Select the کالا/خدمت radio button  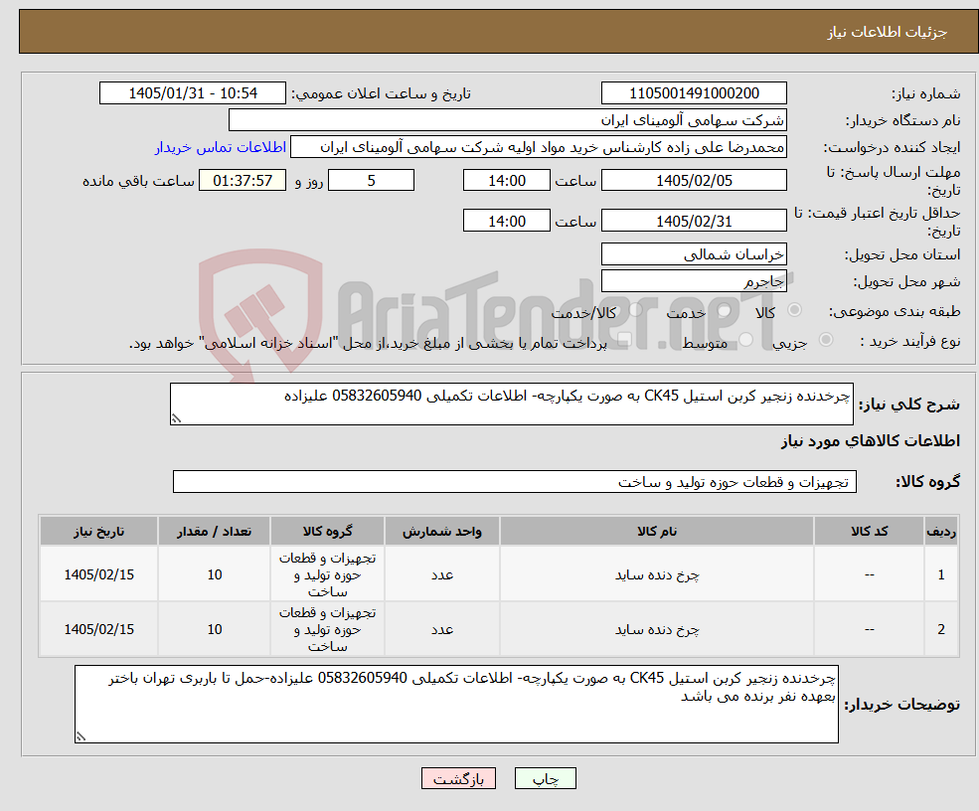pyautogui.click(x=635, y=310)
